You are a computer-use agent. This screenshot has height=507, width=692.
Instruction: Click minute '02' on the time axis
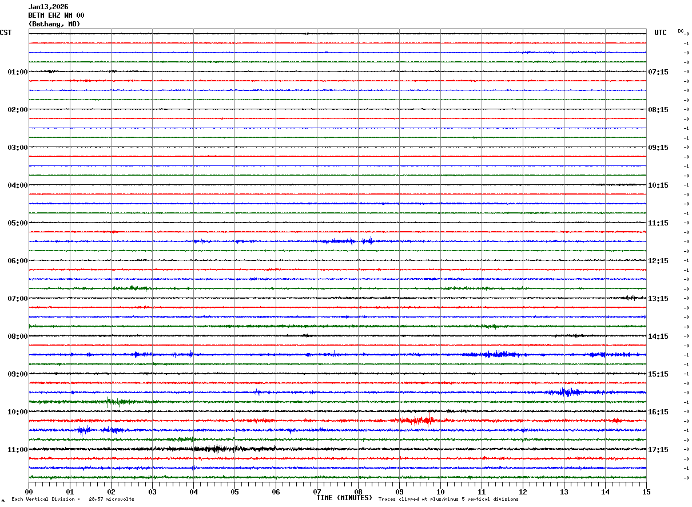point(112,492)
